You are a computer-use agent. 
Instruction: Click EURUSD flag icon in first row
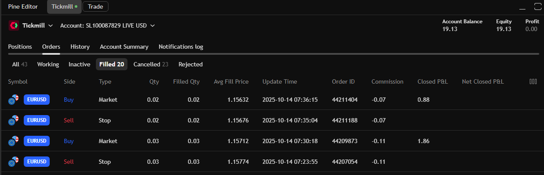coord(13,100)
